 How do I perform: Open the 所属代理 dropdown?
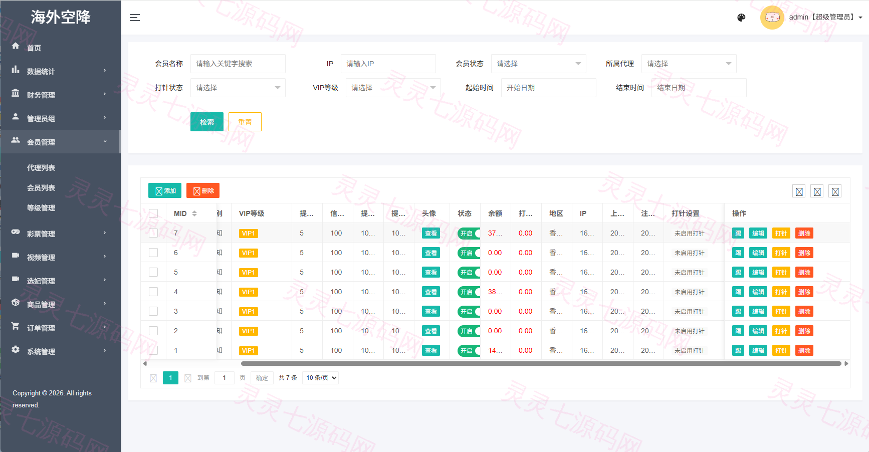click(689, 64)
